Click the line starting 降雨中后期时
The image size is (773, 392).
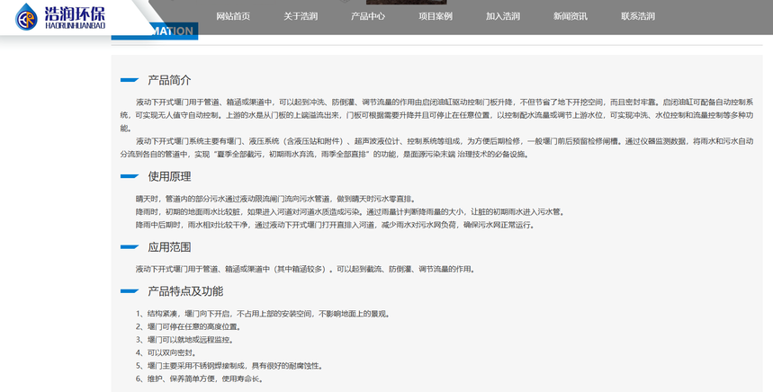(336, 225)
